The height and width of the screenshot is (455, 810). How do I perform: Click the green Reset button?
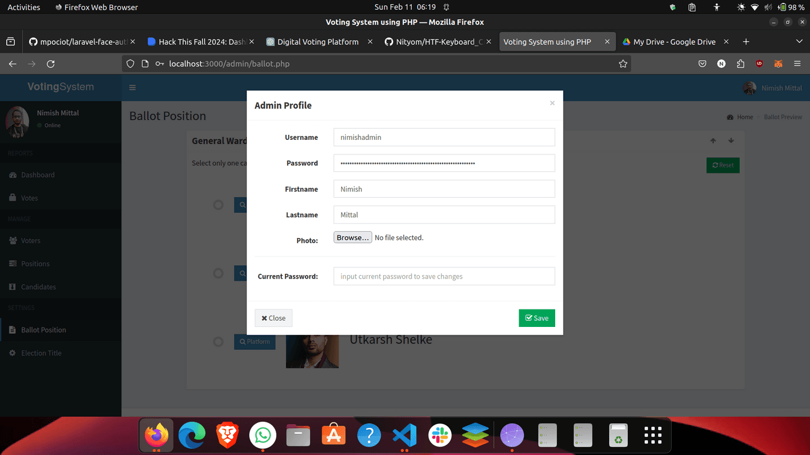[723, 165]
